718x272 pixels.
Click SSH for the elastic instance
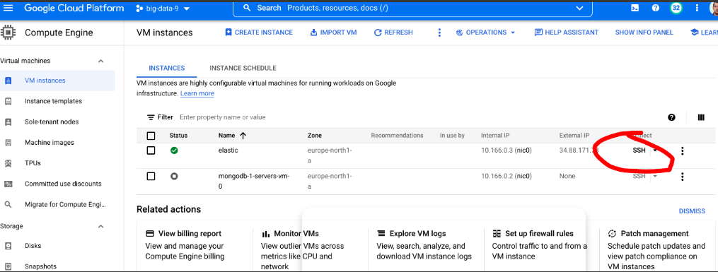[639, 150]
